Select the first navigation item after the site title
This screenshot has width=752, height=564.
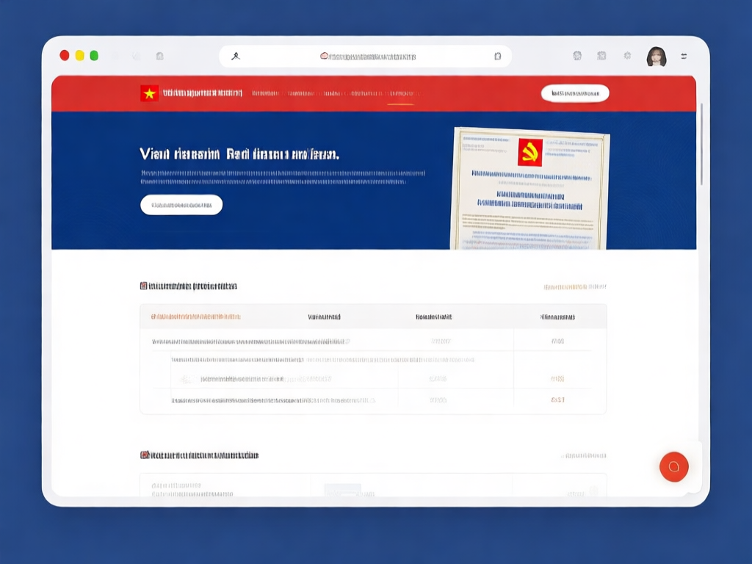pyautogui.click(x=265, y=94)
